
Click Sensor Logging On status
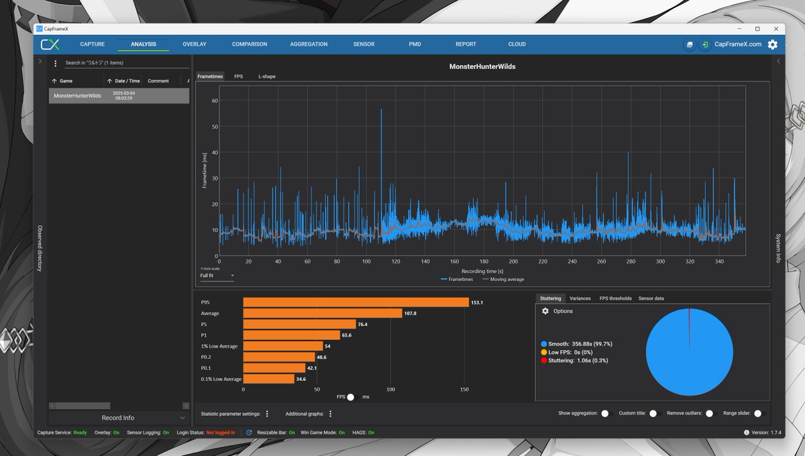pyautogui.click(x=148, y=433)
